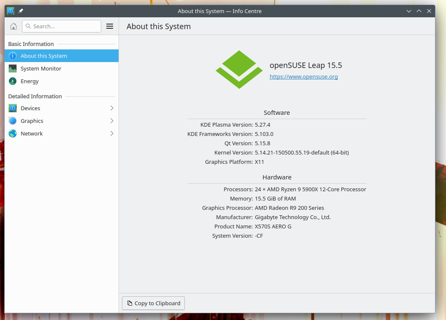This screenshot has height=320, width=446.
Task: Click the openSUSE green logo
Action: [x=239, y=70]
